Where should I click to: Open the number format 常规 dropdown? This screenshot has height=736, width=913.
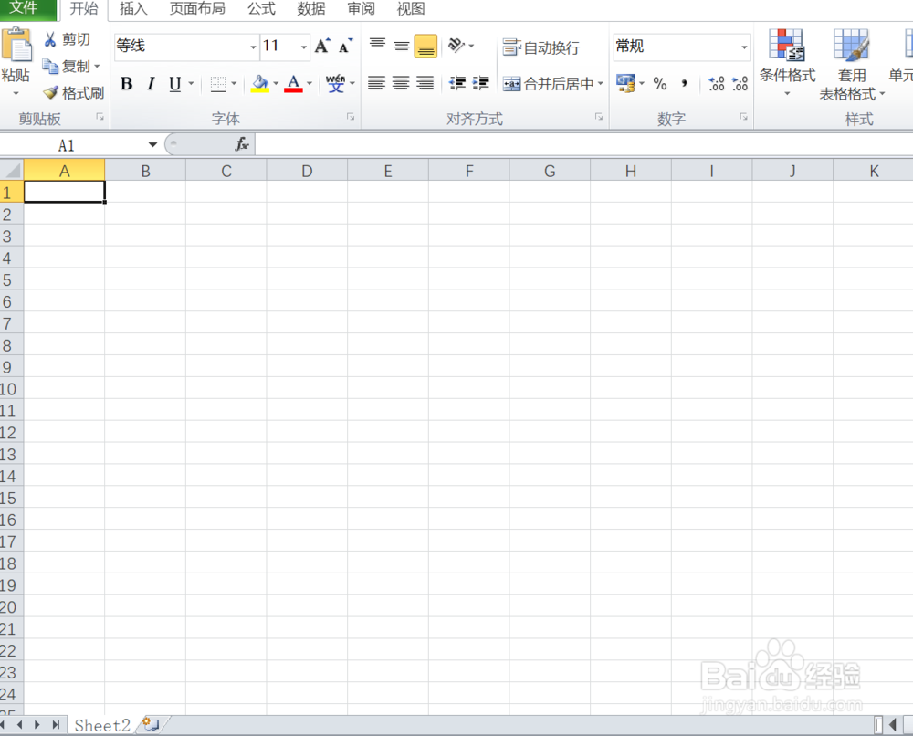coord(744,47)
